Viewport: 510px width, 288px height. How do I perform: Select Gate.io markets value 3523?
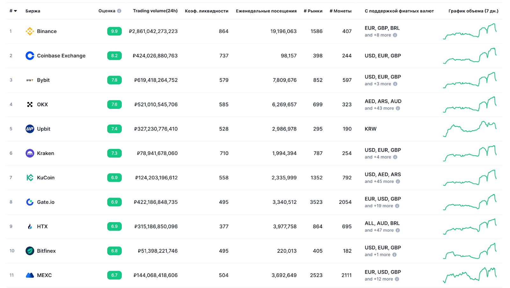tap(316, 202)
